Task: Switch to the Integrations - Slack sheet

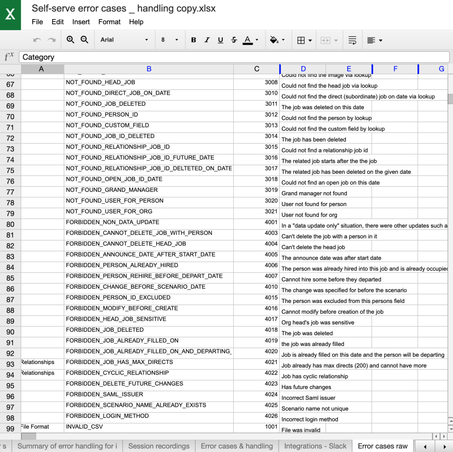Action: click(315, 446)
